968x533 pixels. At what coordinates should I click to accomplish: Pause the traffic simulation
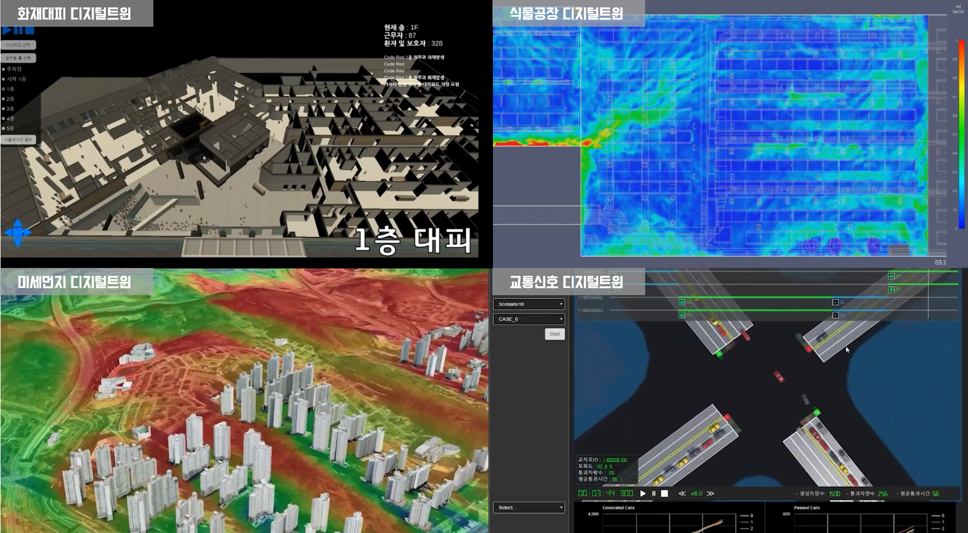[654, 493]
